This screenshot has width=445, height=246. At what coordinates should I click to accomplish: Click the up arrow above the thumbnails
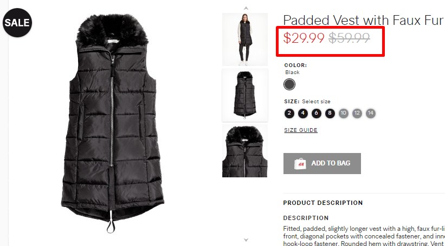click(246, 8)
